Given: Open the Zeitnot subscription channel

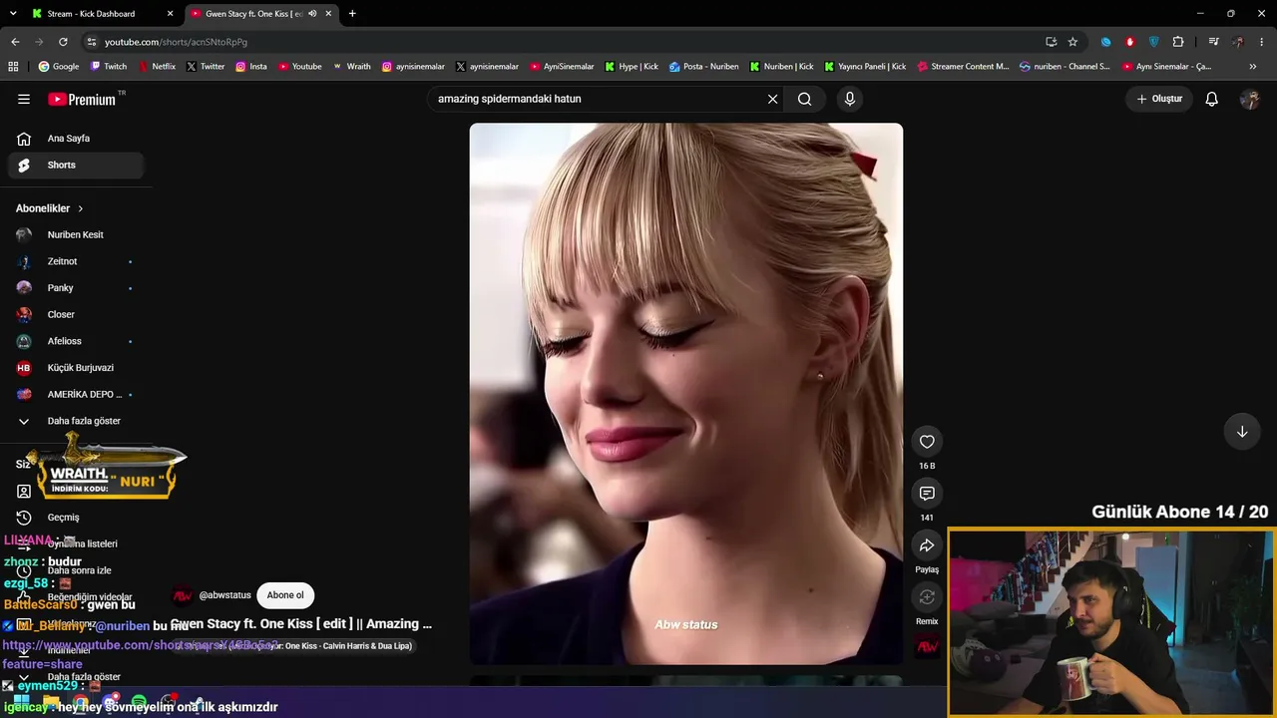Looking at the screenshot, I should tap(76, 261).
